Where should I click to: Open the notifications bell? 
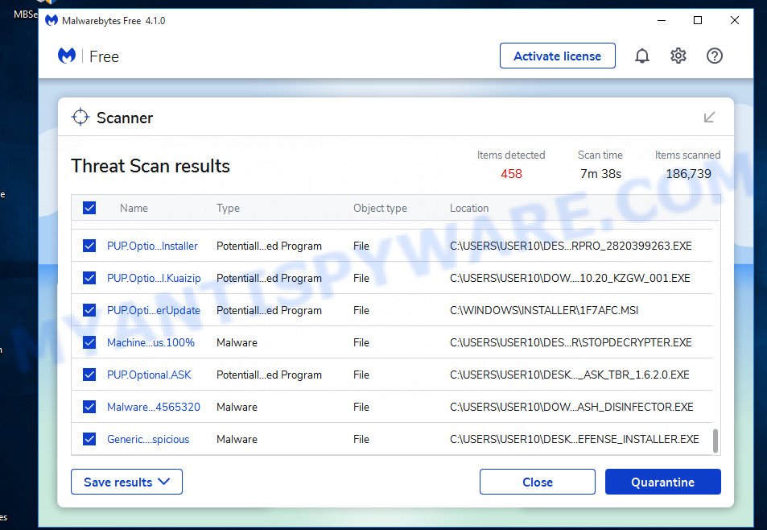(x=641, y=56)
